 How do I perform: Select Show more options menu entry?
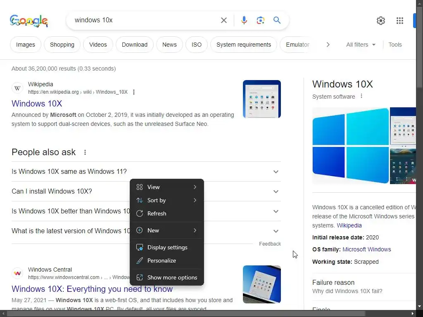(167, 277)
